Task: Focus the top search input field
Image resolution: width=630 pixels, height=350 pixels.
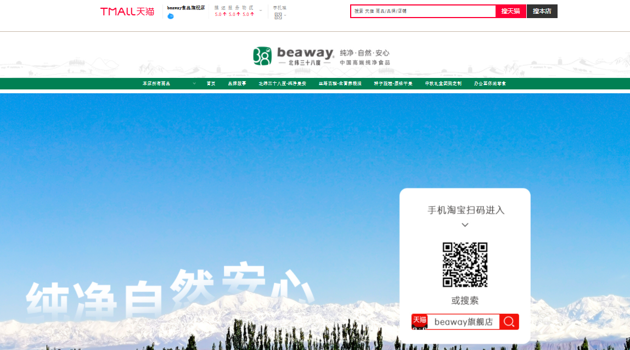Action: [x=423, y=12]
